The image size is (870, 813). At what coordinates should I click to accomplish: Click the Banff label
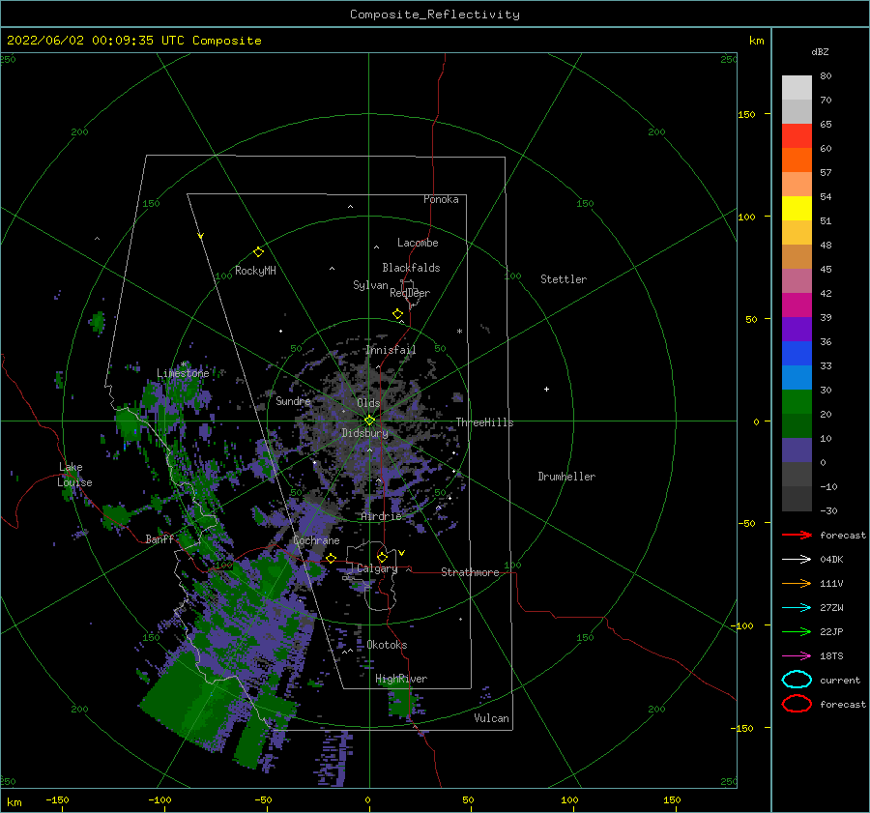(x=159, y=538)
